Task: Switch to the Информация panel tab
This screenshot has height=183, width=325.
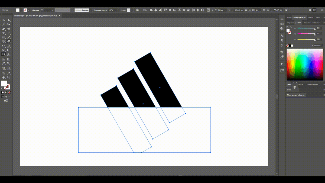Action: point(300,17)
